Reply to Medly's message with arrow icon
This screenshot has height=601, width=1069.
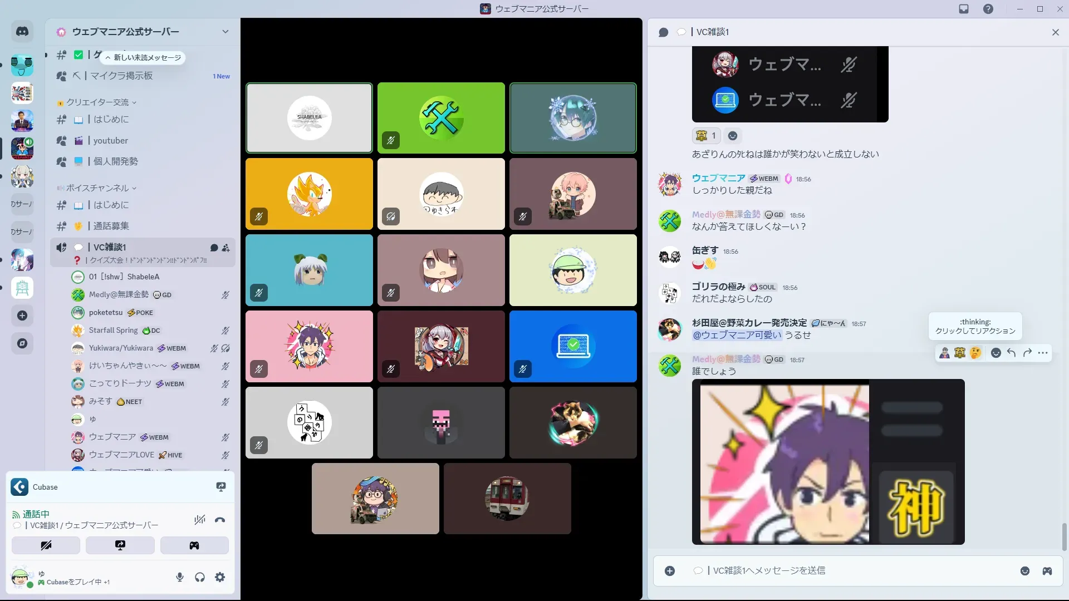pos(1011,353)
